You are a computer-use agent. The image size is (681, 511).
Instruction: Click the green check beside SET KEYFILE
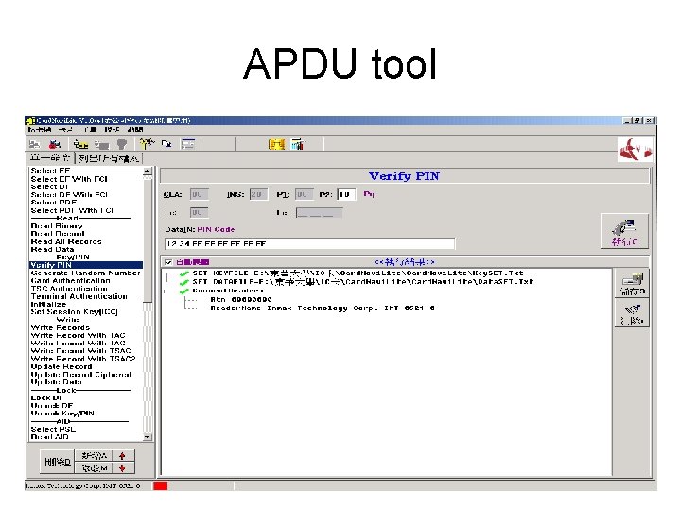[184, 273]
